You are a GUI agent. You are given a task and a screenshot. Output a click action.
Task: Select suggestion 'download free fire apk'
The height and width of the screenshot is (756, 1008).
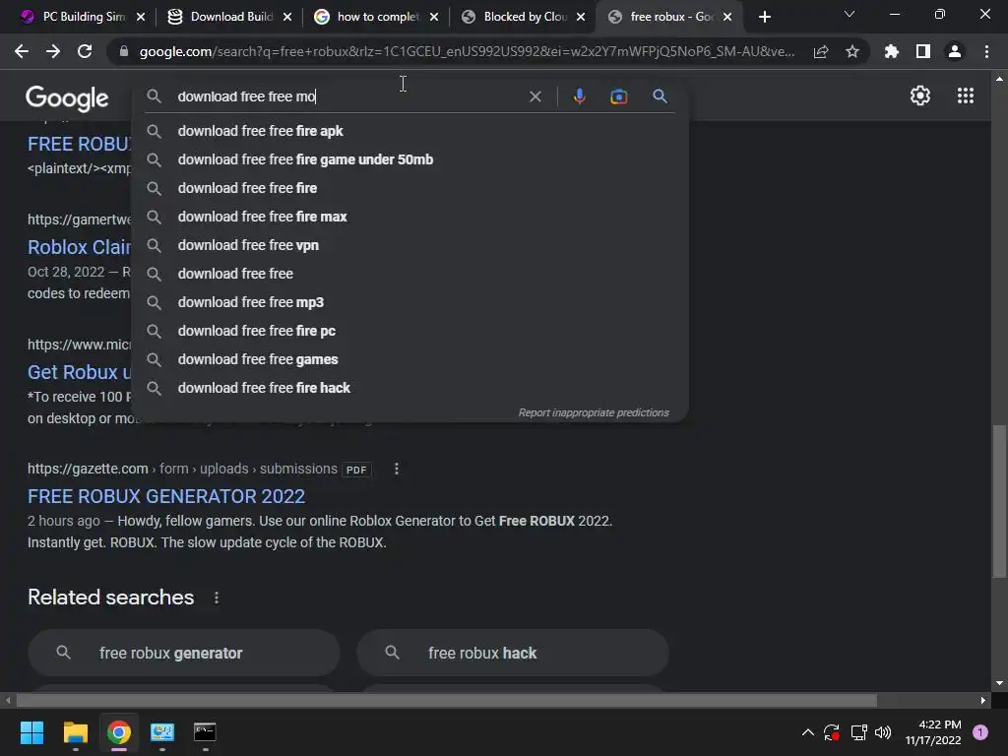pyautogui.click(x=409, y=131)
